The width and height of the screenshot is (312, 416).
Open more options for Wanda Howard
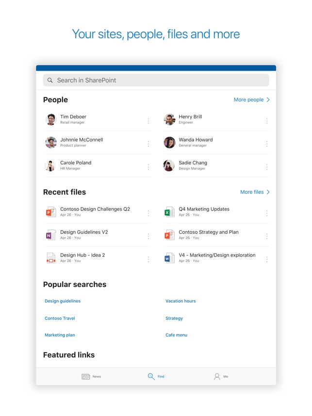point(267,144)
